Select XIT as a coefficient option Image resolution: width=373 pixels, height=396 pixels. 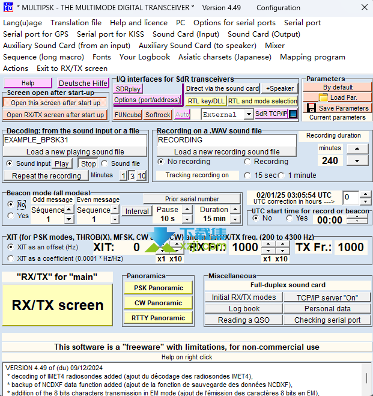click(x=11, y=258)
